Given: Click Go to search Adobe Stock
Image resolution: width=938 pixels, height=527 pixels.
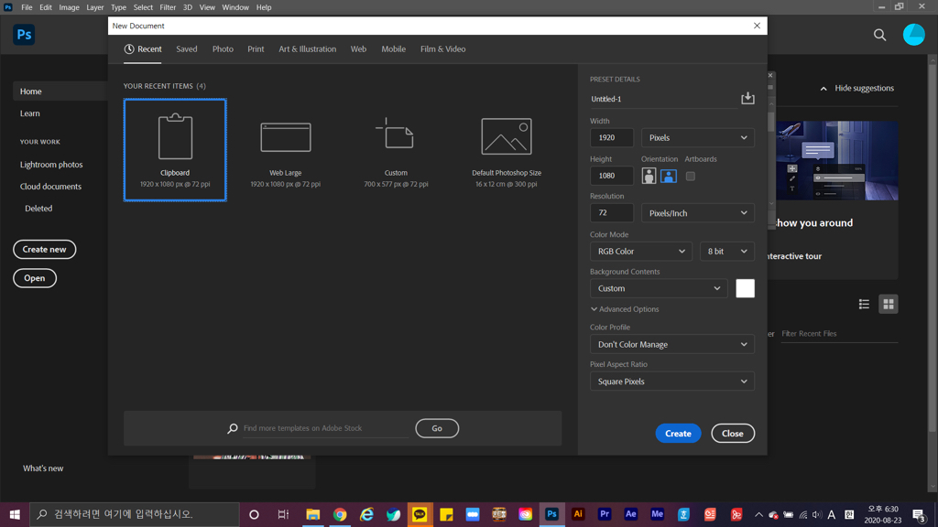Looking at the screenshot, I should 437,428.
